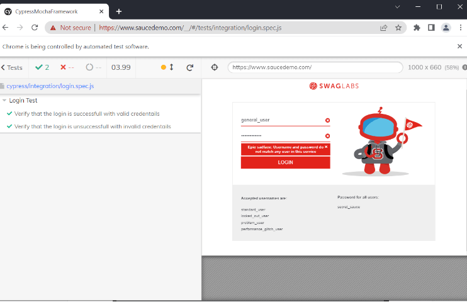Click the Not secure warning icon
Image resolution: width=467 pixels, height=302 pixels.
coord(53,28)
